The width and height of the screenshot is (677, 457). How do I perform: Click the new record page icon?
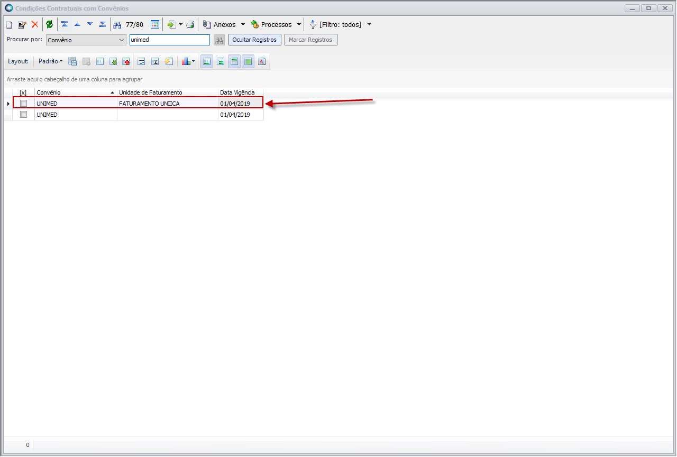[9, 24]
